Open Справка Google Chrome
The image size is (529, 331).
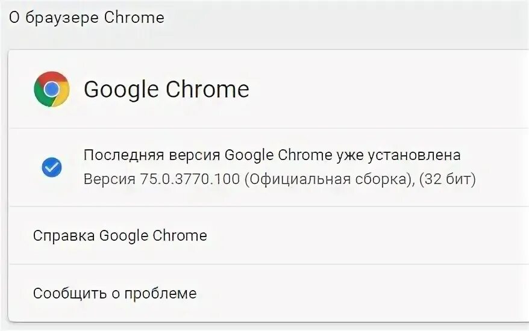tap(268, 235)
